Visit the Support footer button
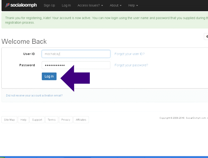Viewport: 208px width, 158px height. [x=37, y=120]
